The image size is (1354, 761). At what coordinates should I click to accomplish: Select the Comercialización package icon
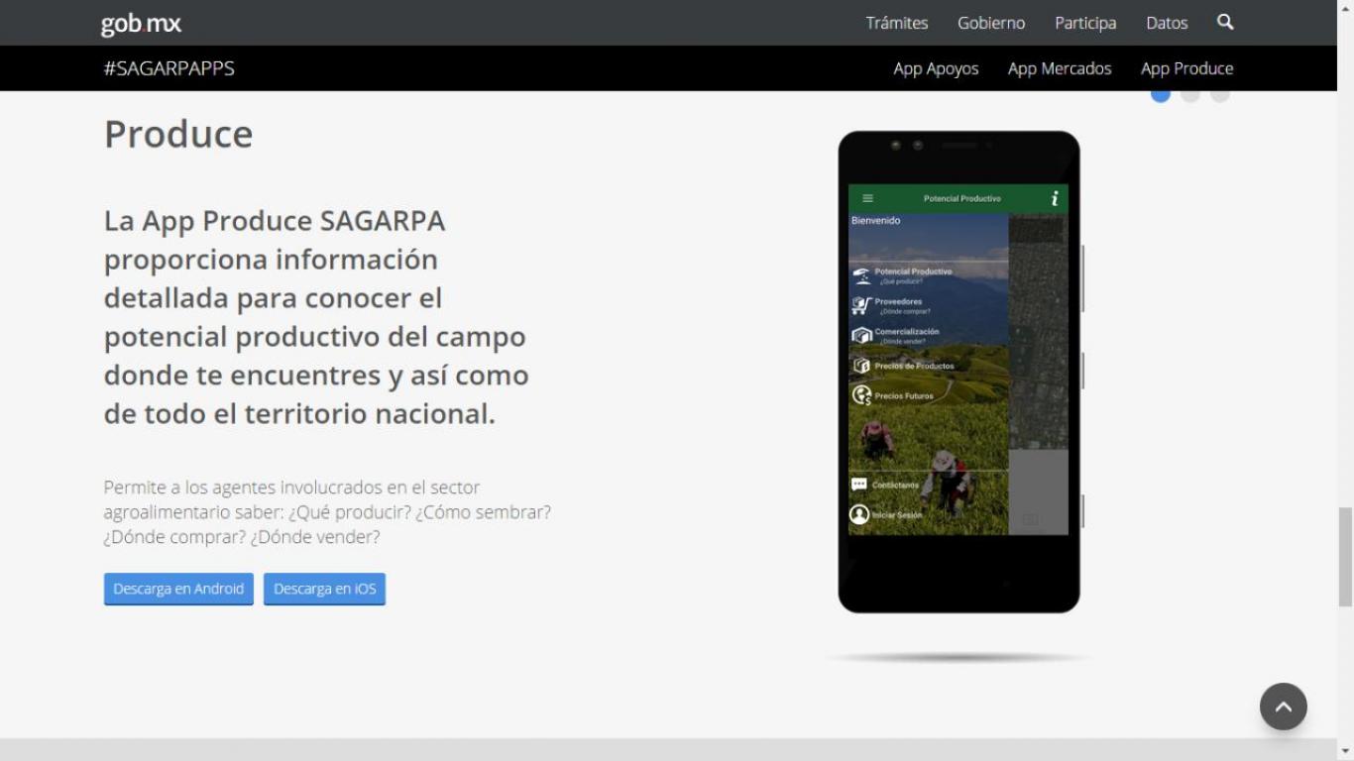pyautogui.click(x=860, y=334)
